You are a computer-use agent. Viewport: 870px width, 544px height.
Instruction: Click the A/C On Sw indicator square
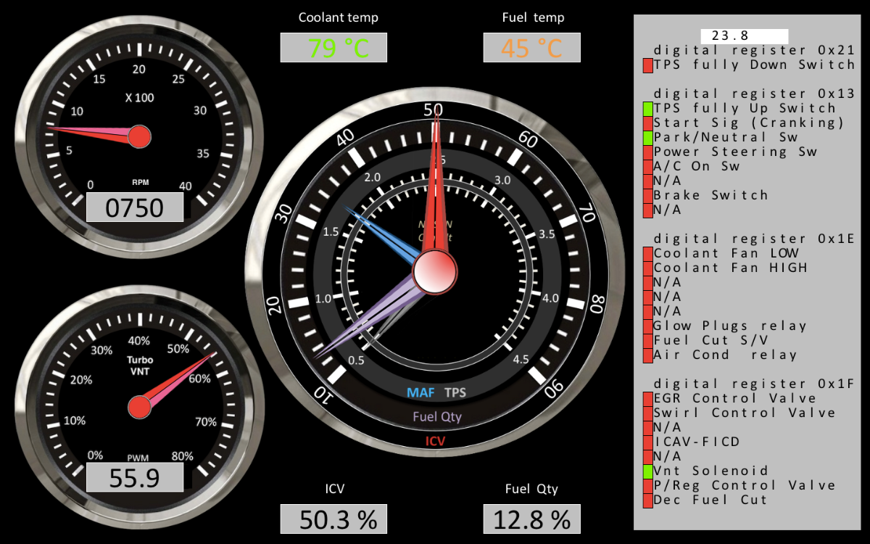(x=647, y=167)
